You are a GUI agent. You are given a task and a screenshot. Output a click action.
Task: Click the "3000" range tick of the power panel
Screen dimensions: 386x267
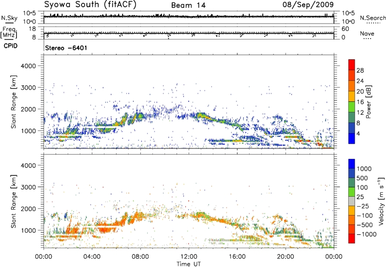pos(28,88)
